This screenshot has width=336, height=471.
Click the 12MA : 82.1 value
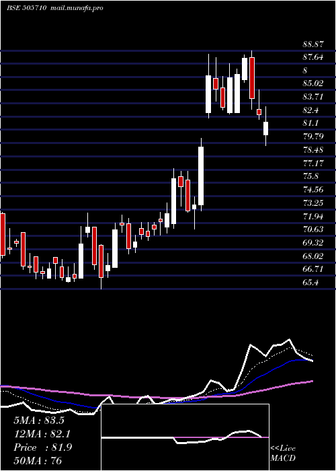coord(42,434)
